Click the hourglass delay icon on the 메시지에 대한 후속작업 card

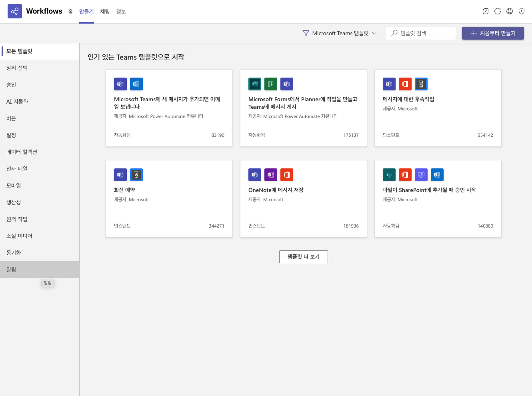(421, 84)
